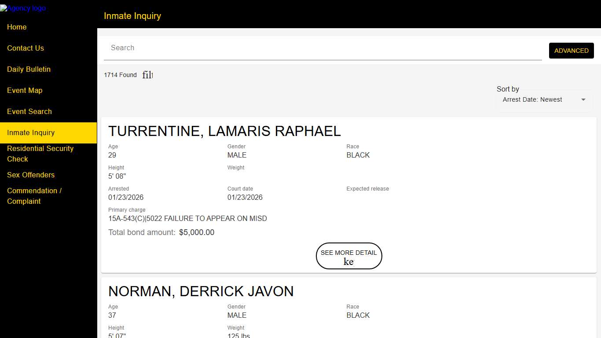
Task: Click the Inmate Inquiry page title
Action: click(x=132, y=16)
